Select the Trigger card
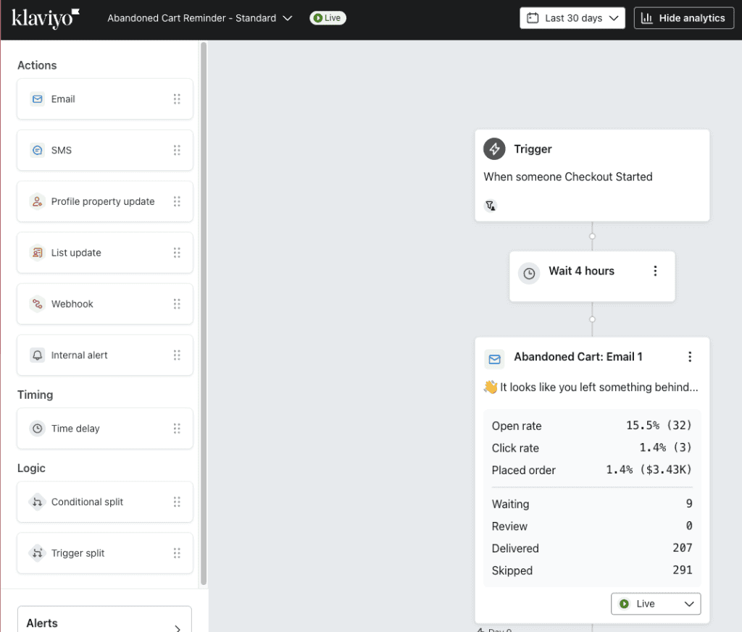742x632 pixels. [x=592, y=175]
